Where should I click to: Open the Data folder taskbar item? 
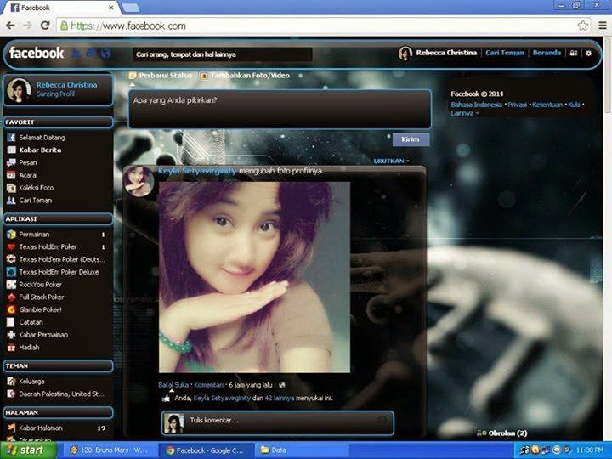point(301,450)
